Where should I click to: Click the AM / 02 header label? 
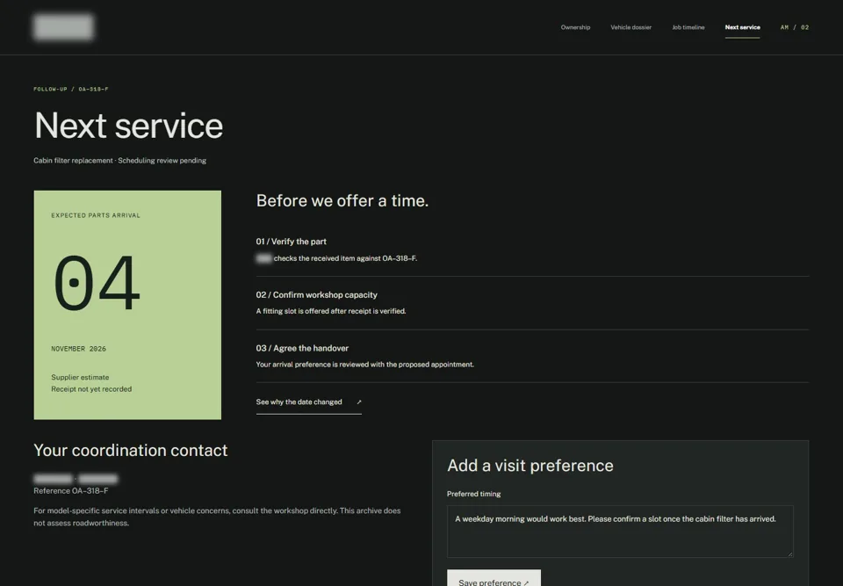[x=794, y=27]
